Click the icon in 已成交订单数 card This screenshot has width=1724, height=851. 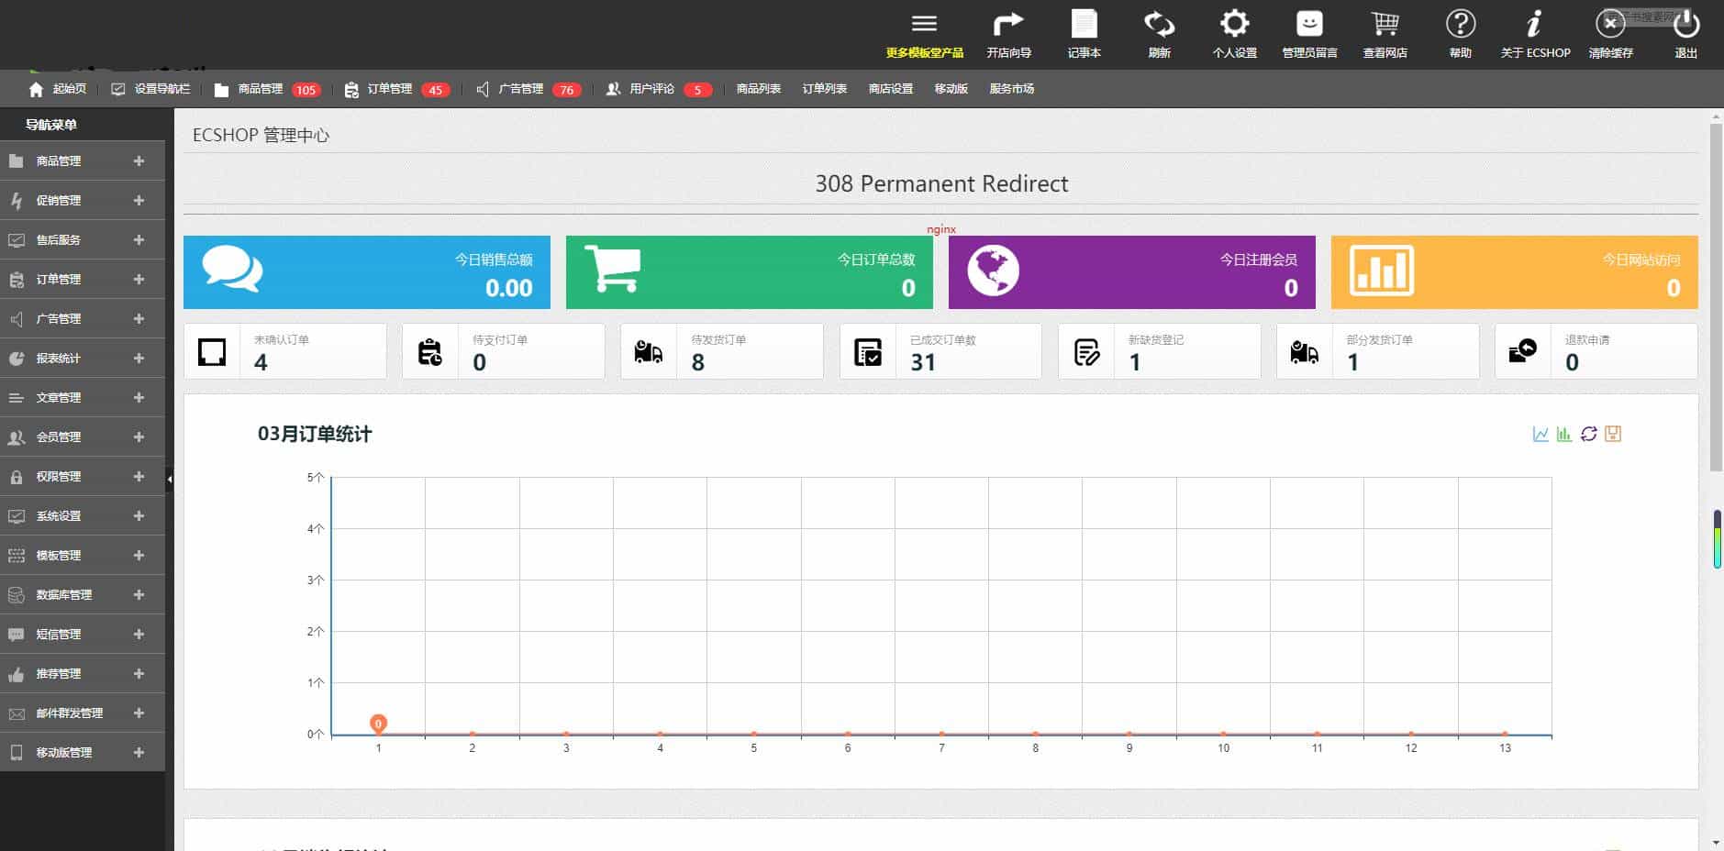click(867, 352)
